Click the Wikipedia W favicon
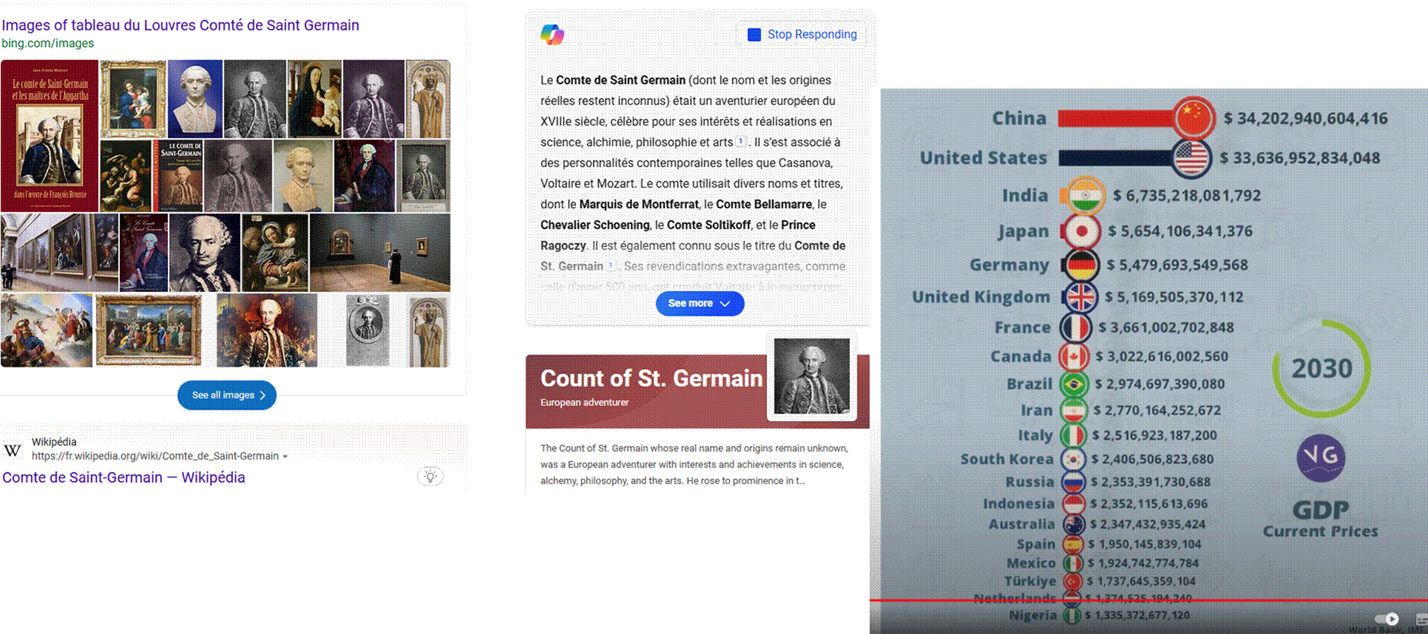This screenshot has width=1428, height=634. pyautogui.click(x=13, y=450)
